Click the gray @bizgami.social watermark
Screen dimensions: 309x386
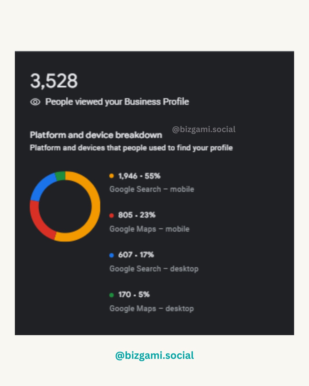(204, 129)
